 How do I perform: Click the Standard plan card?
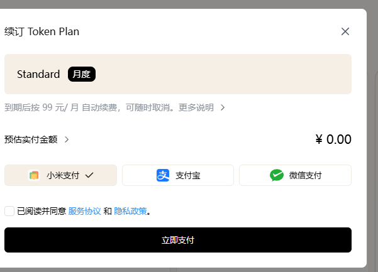click(x=178, y=74)
